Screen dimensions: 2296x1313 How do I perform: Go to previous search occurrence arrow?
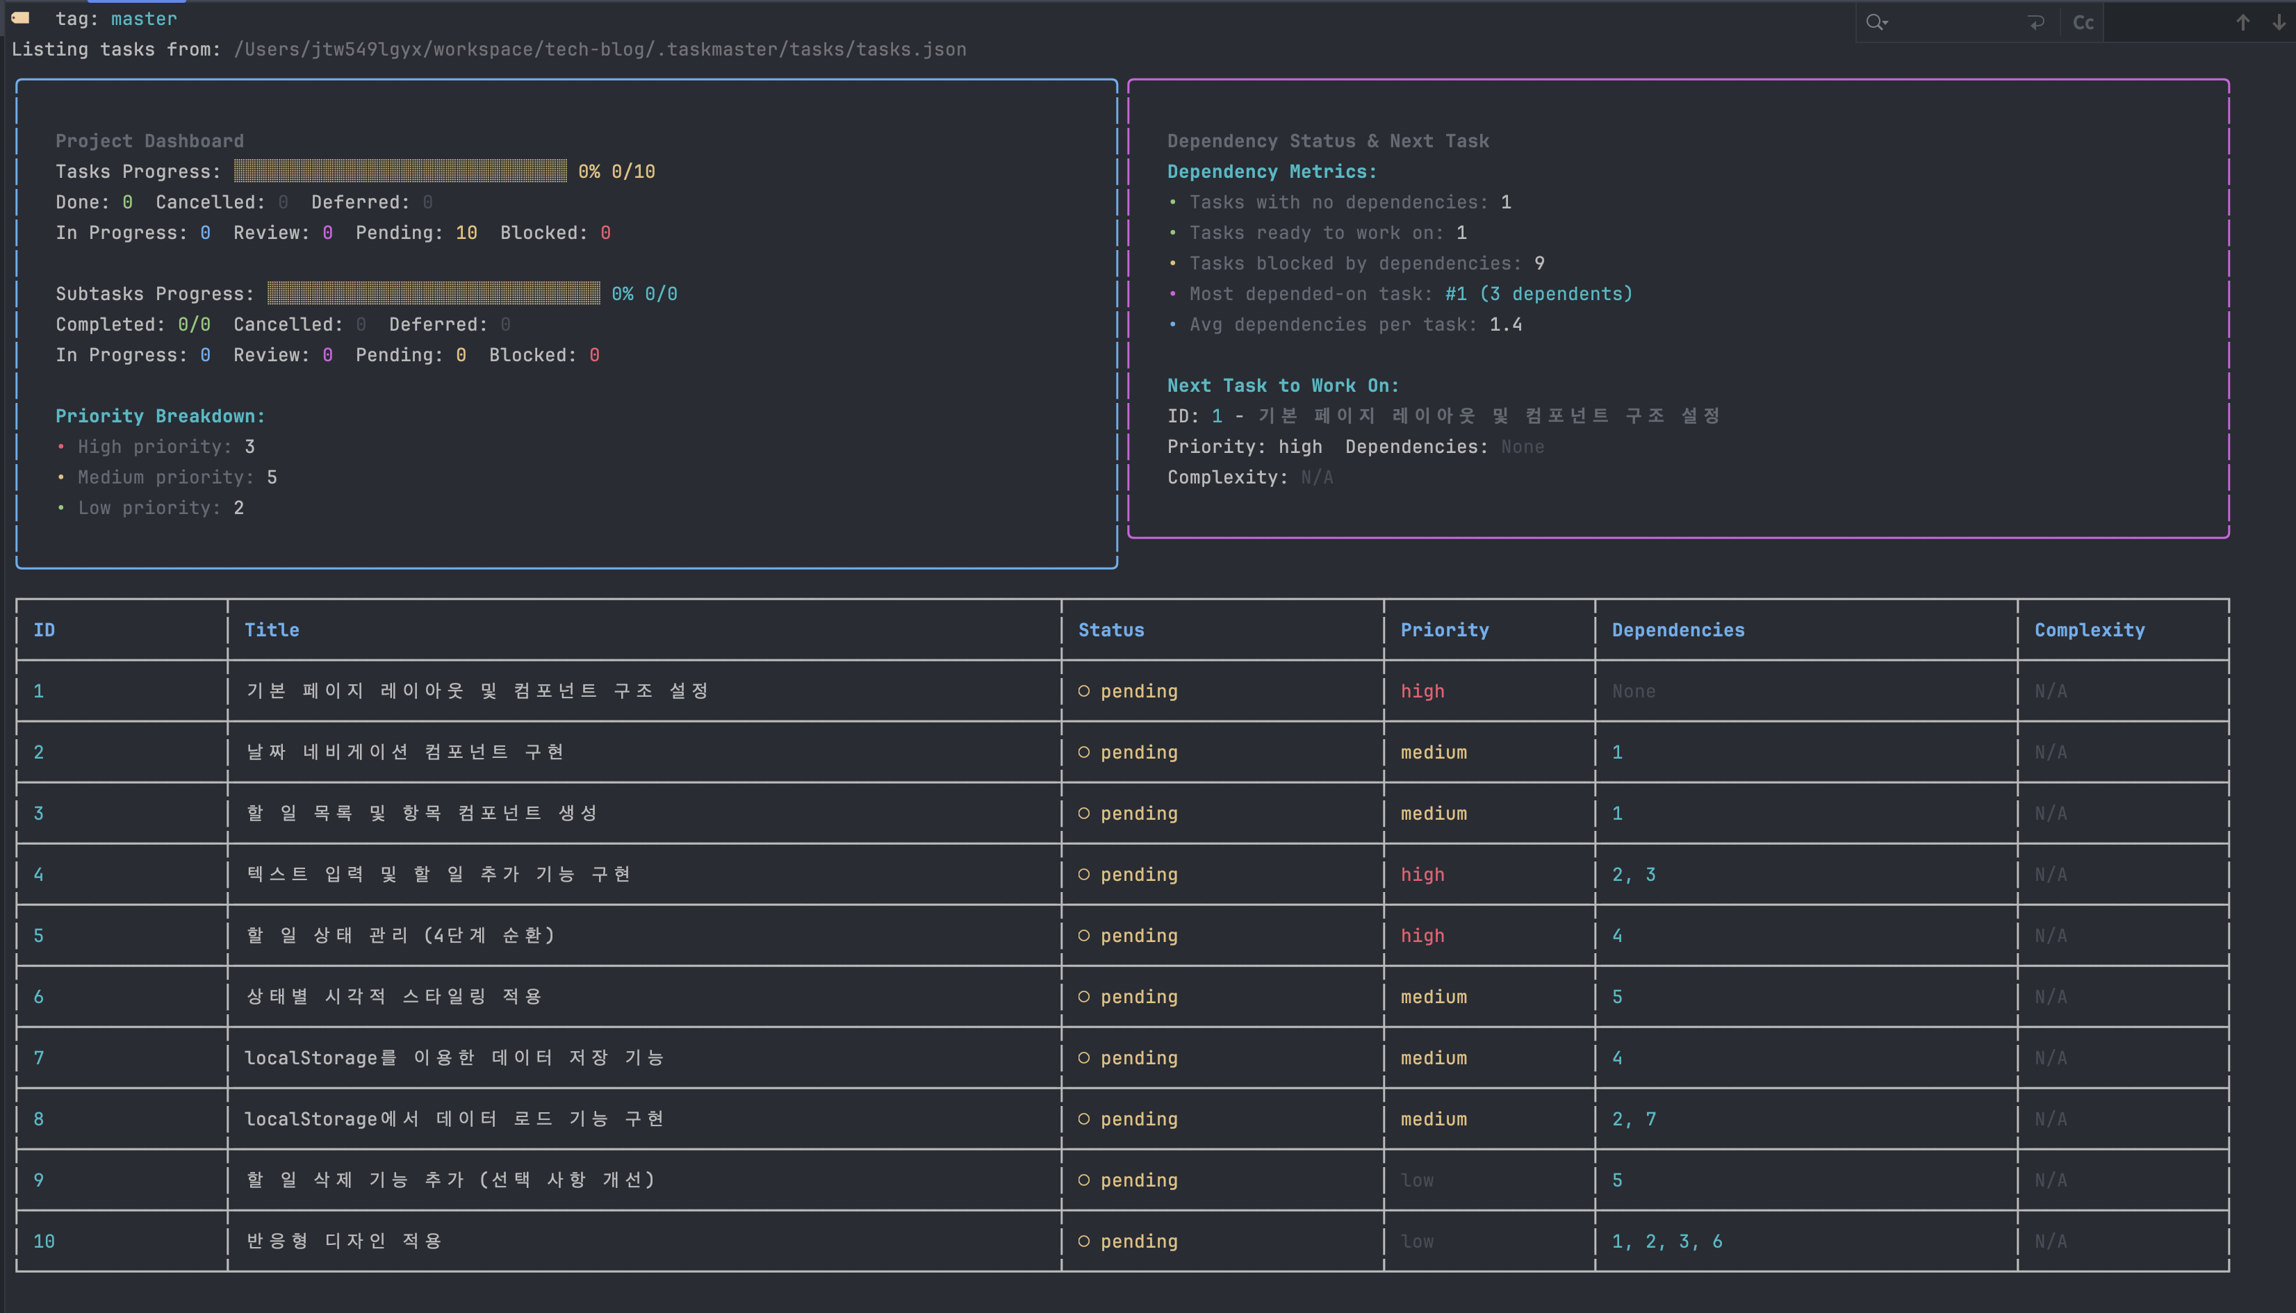(x=2242, y=22)
